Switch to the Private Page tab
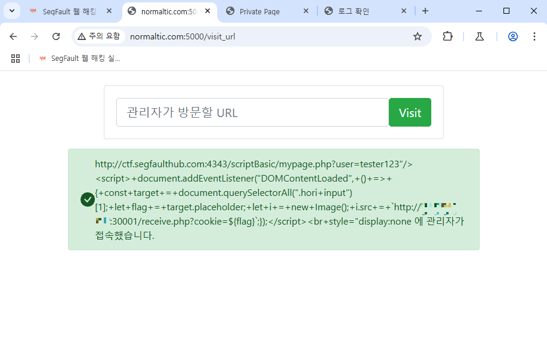The width and height of the screenshot is (547, 353). (259, 11)
